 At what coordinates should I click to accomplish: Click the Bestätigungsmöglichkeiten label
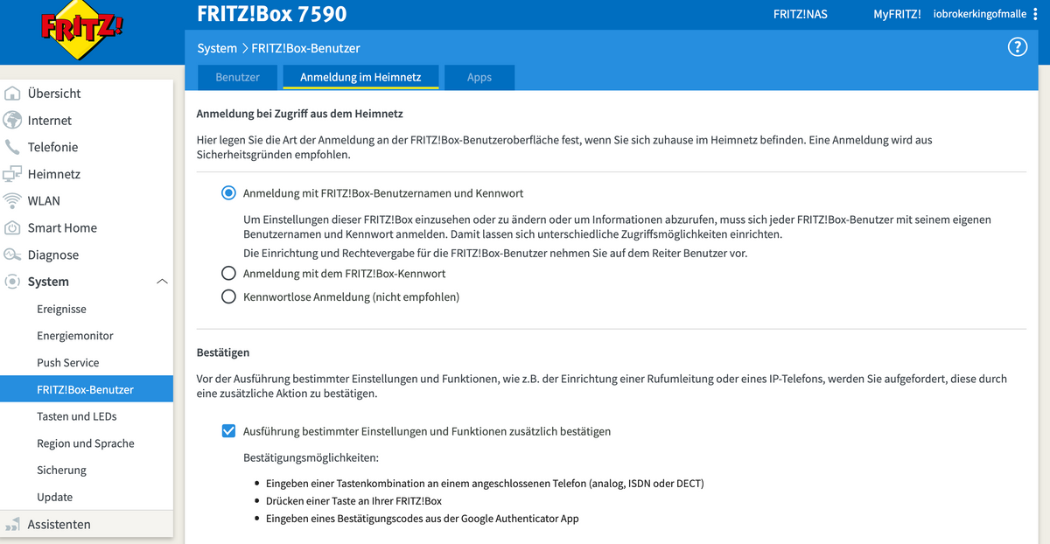click(x=311, y=457)
